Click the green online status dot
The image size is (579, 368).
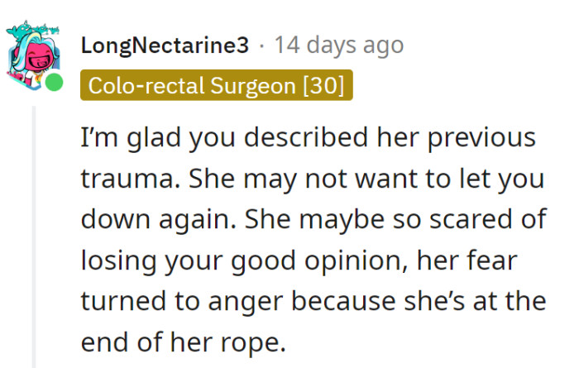(54, 83)
